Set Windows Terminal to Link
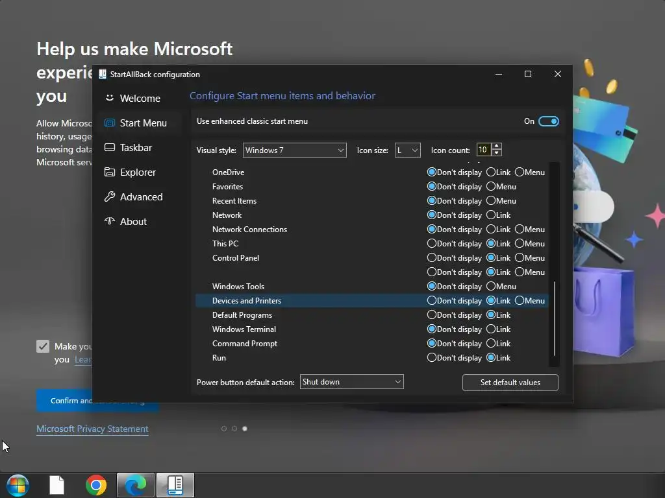The image size is (665, 498). [498, 329]
